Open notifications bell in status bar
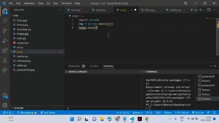The height and width of the screenshot is (123, 219). coord(214,112)
